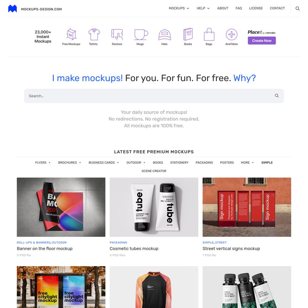
Task: Click inside the main Search field
Action: click(154, 96)
